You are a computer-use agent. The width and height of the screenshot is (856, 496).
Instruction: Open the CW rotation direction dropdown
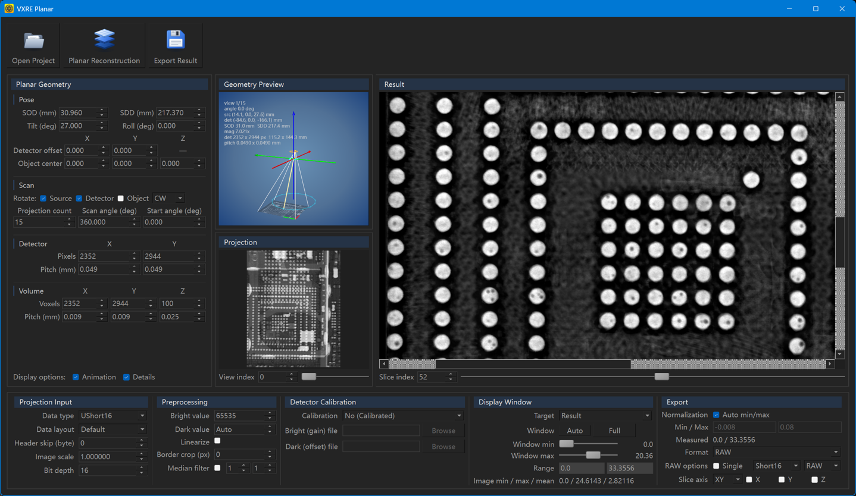coord(168,198)
